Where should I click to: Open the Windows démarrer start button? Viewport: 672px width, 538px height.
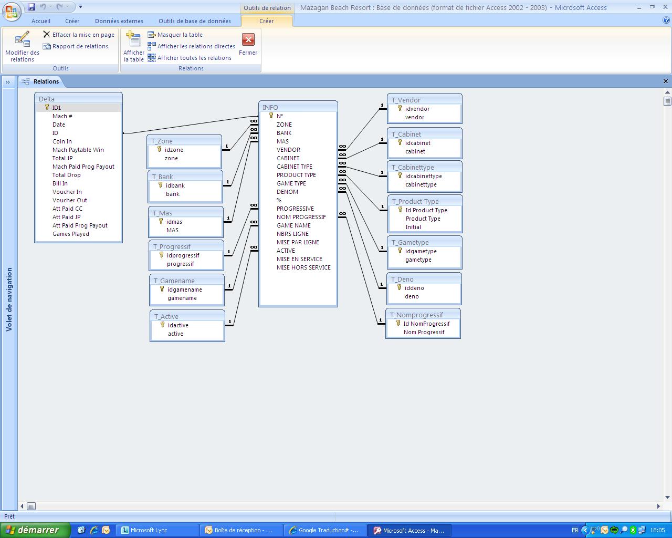[35, 530]
